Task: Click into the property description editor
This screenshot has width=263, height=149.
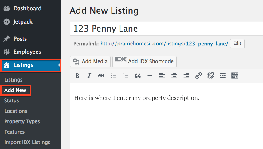Action: pos(167,116)
